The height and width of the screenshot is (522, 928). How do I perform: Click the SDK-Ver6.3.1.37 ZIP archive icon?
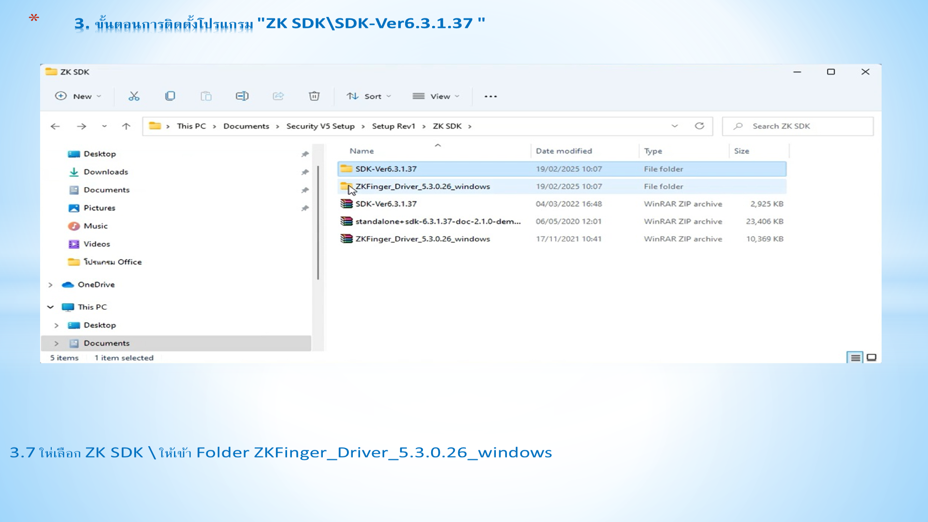coord(347,204)
